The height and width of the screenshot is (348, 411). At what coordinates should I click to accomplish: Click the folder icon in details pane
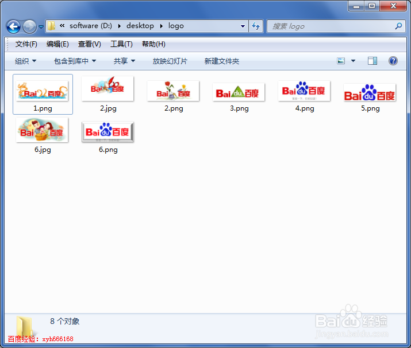25,327
